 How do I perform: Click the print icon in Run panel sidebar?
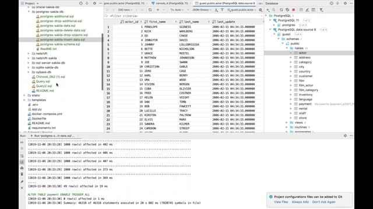point(22,168)
